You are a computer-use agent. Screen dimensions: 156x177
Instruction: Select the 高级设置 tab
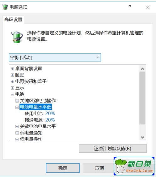click(13, 19)
